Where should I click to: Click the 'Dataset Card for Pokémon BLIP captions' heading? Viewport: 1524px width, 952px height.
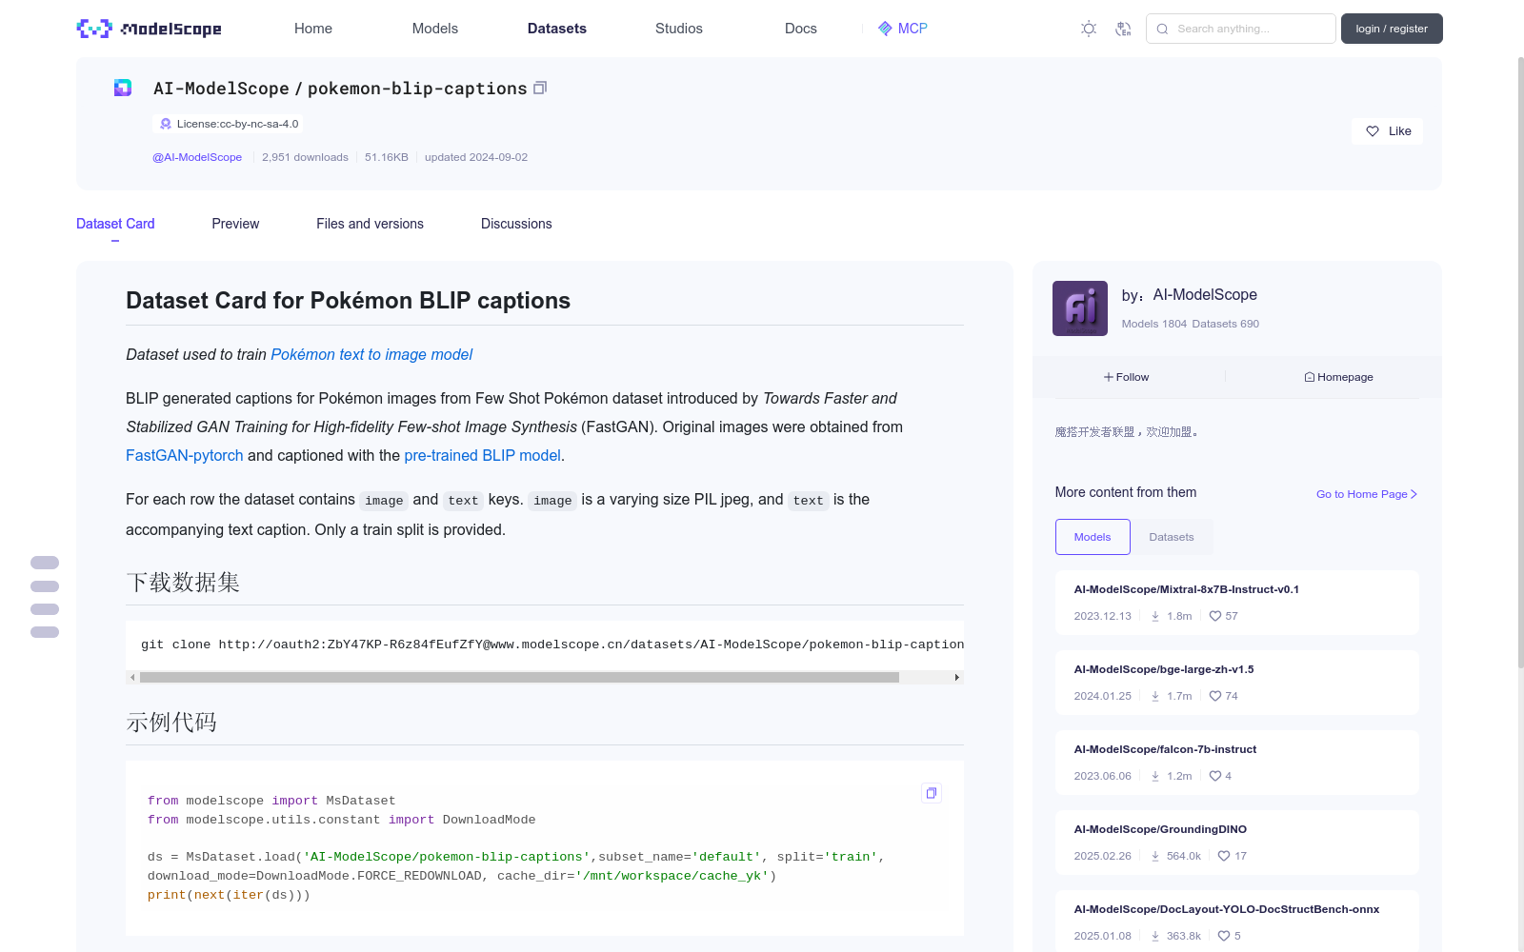349,301
